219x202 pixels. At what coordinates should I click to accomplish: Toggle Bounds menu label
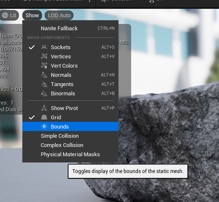pos(60,126)
